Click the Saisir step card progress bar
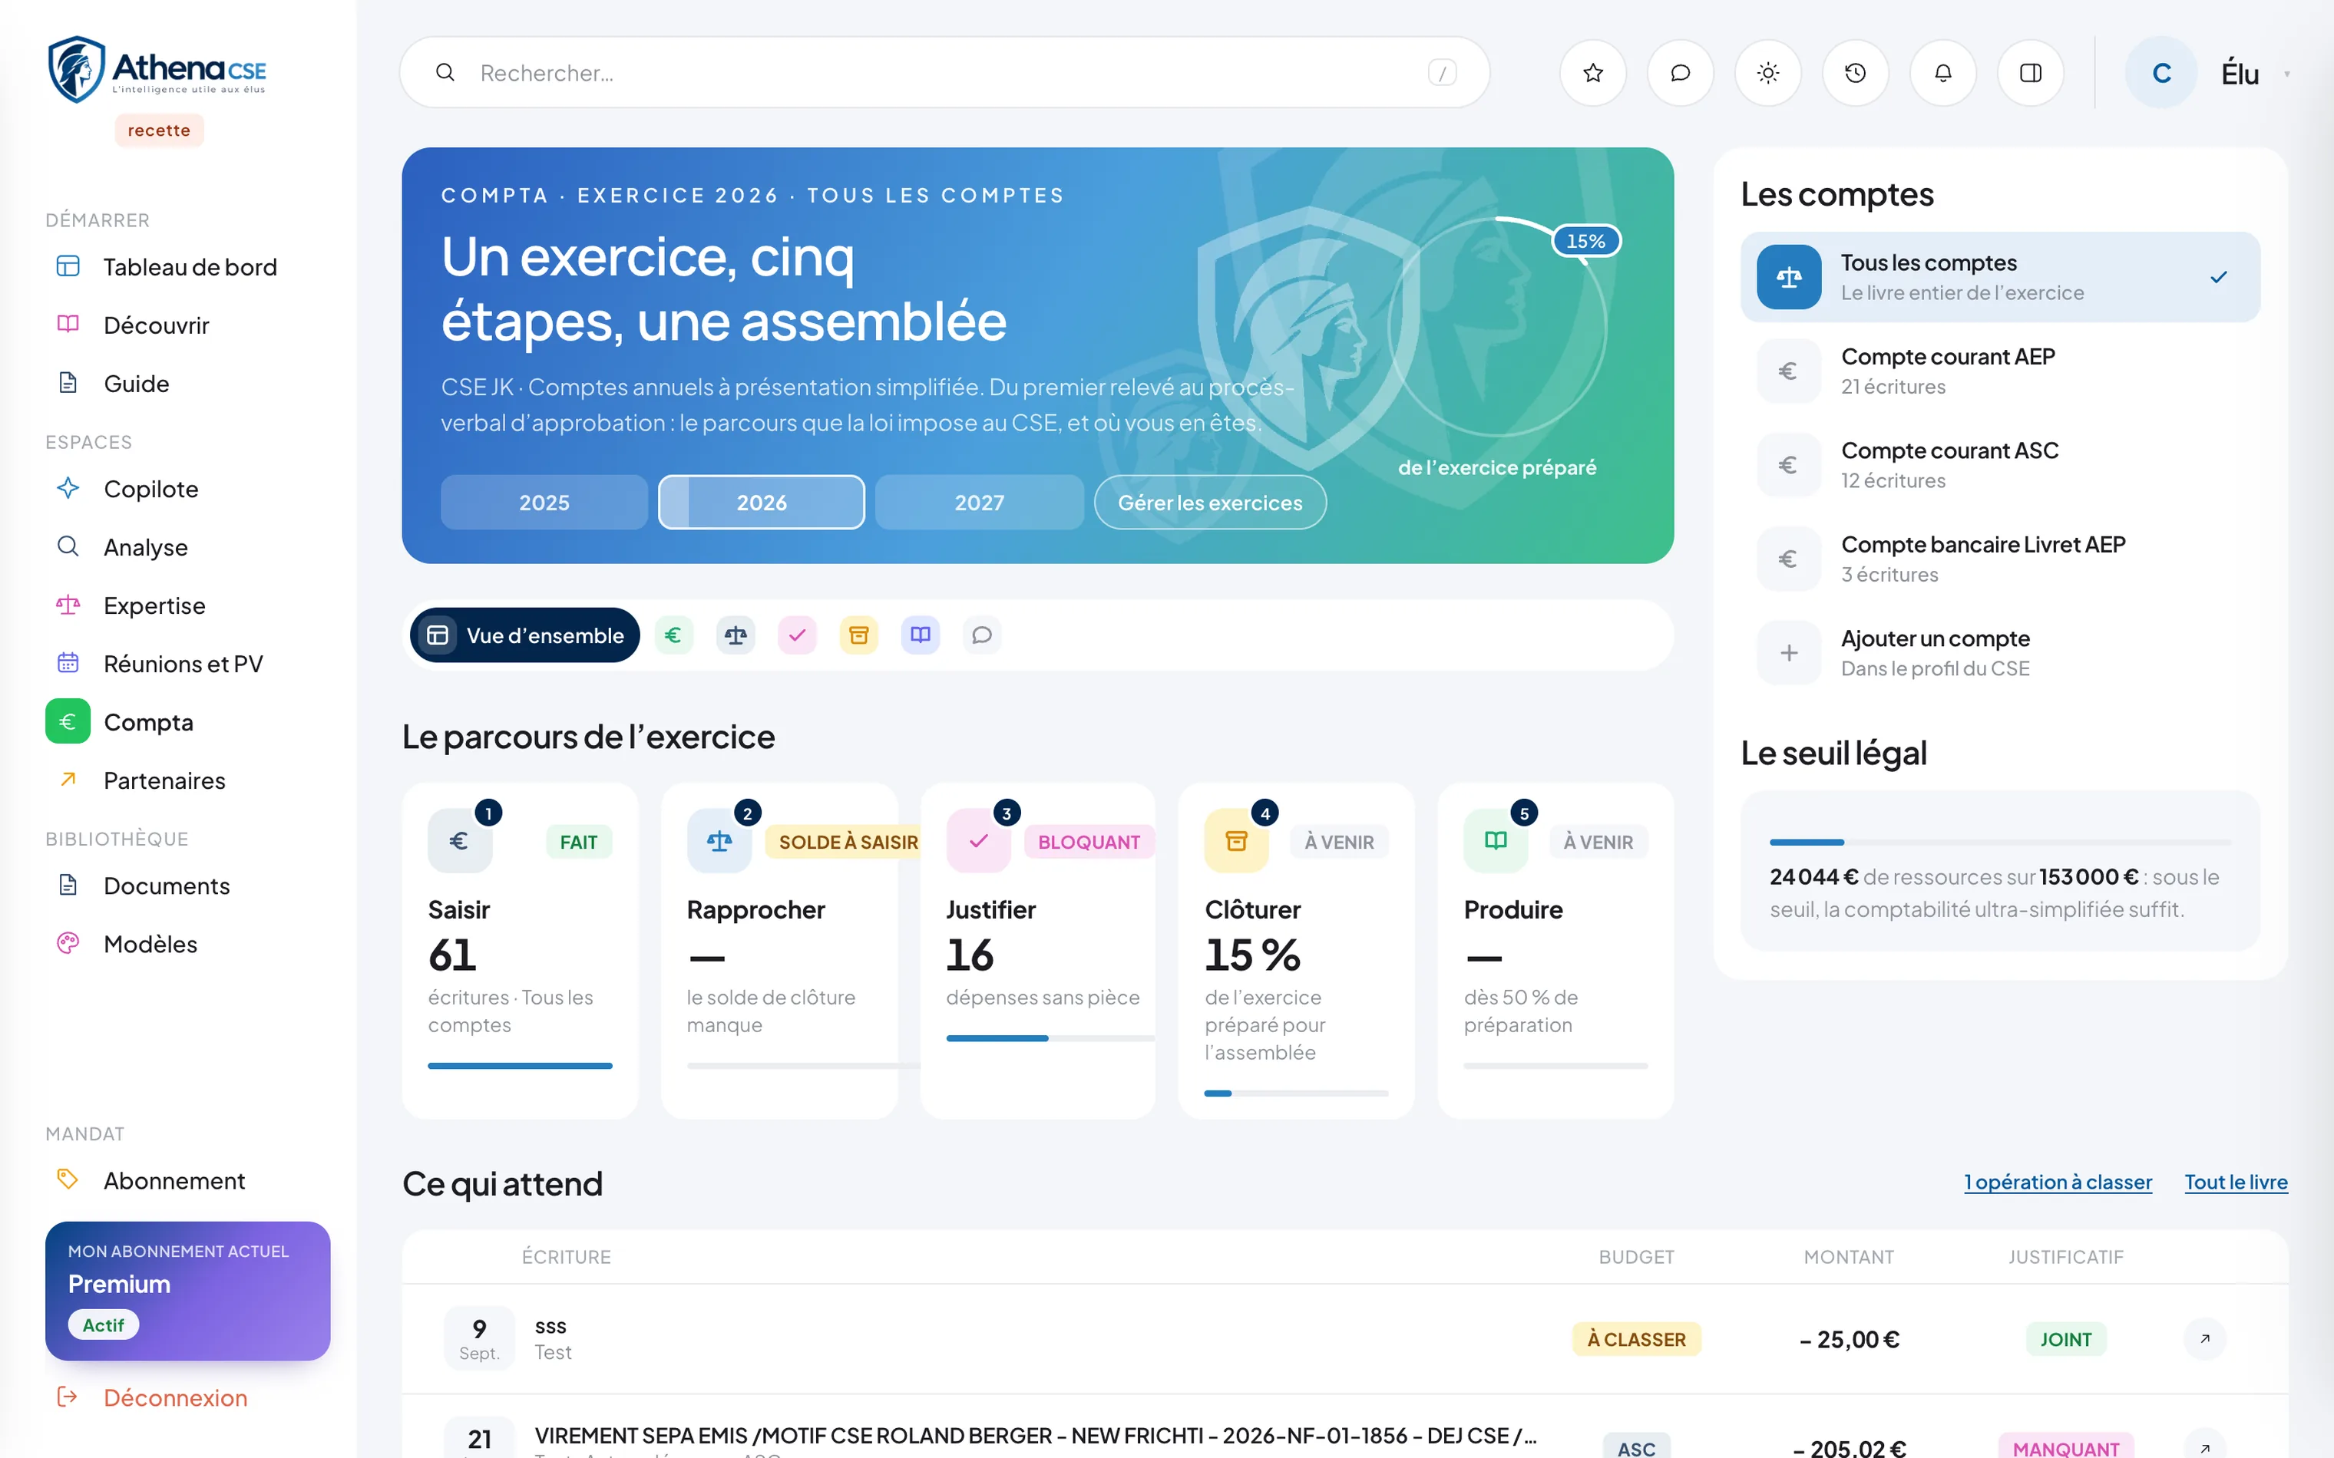This screenshot has width=2334, height=1458. [520, 1066]
